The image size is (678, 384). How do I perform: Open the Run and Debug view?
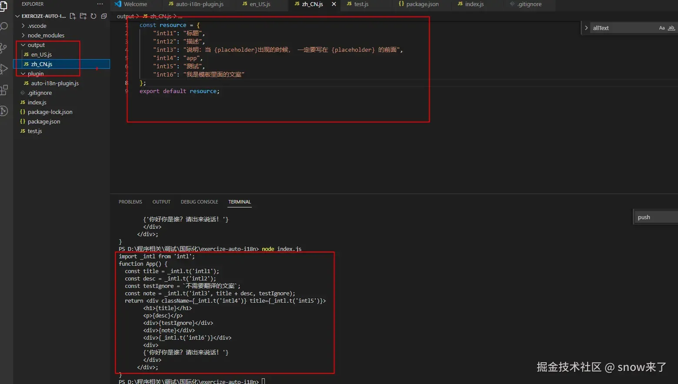(x=4, y=69)
